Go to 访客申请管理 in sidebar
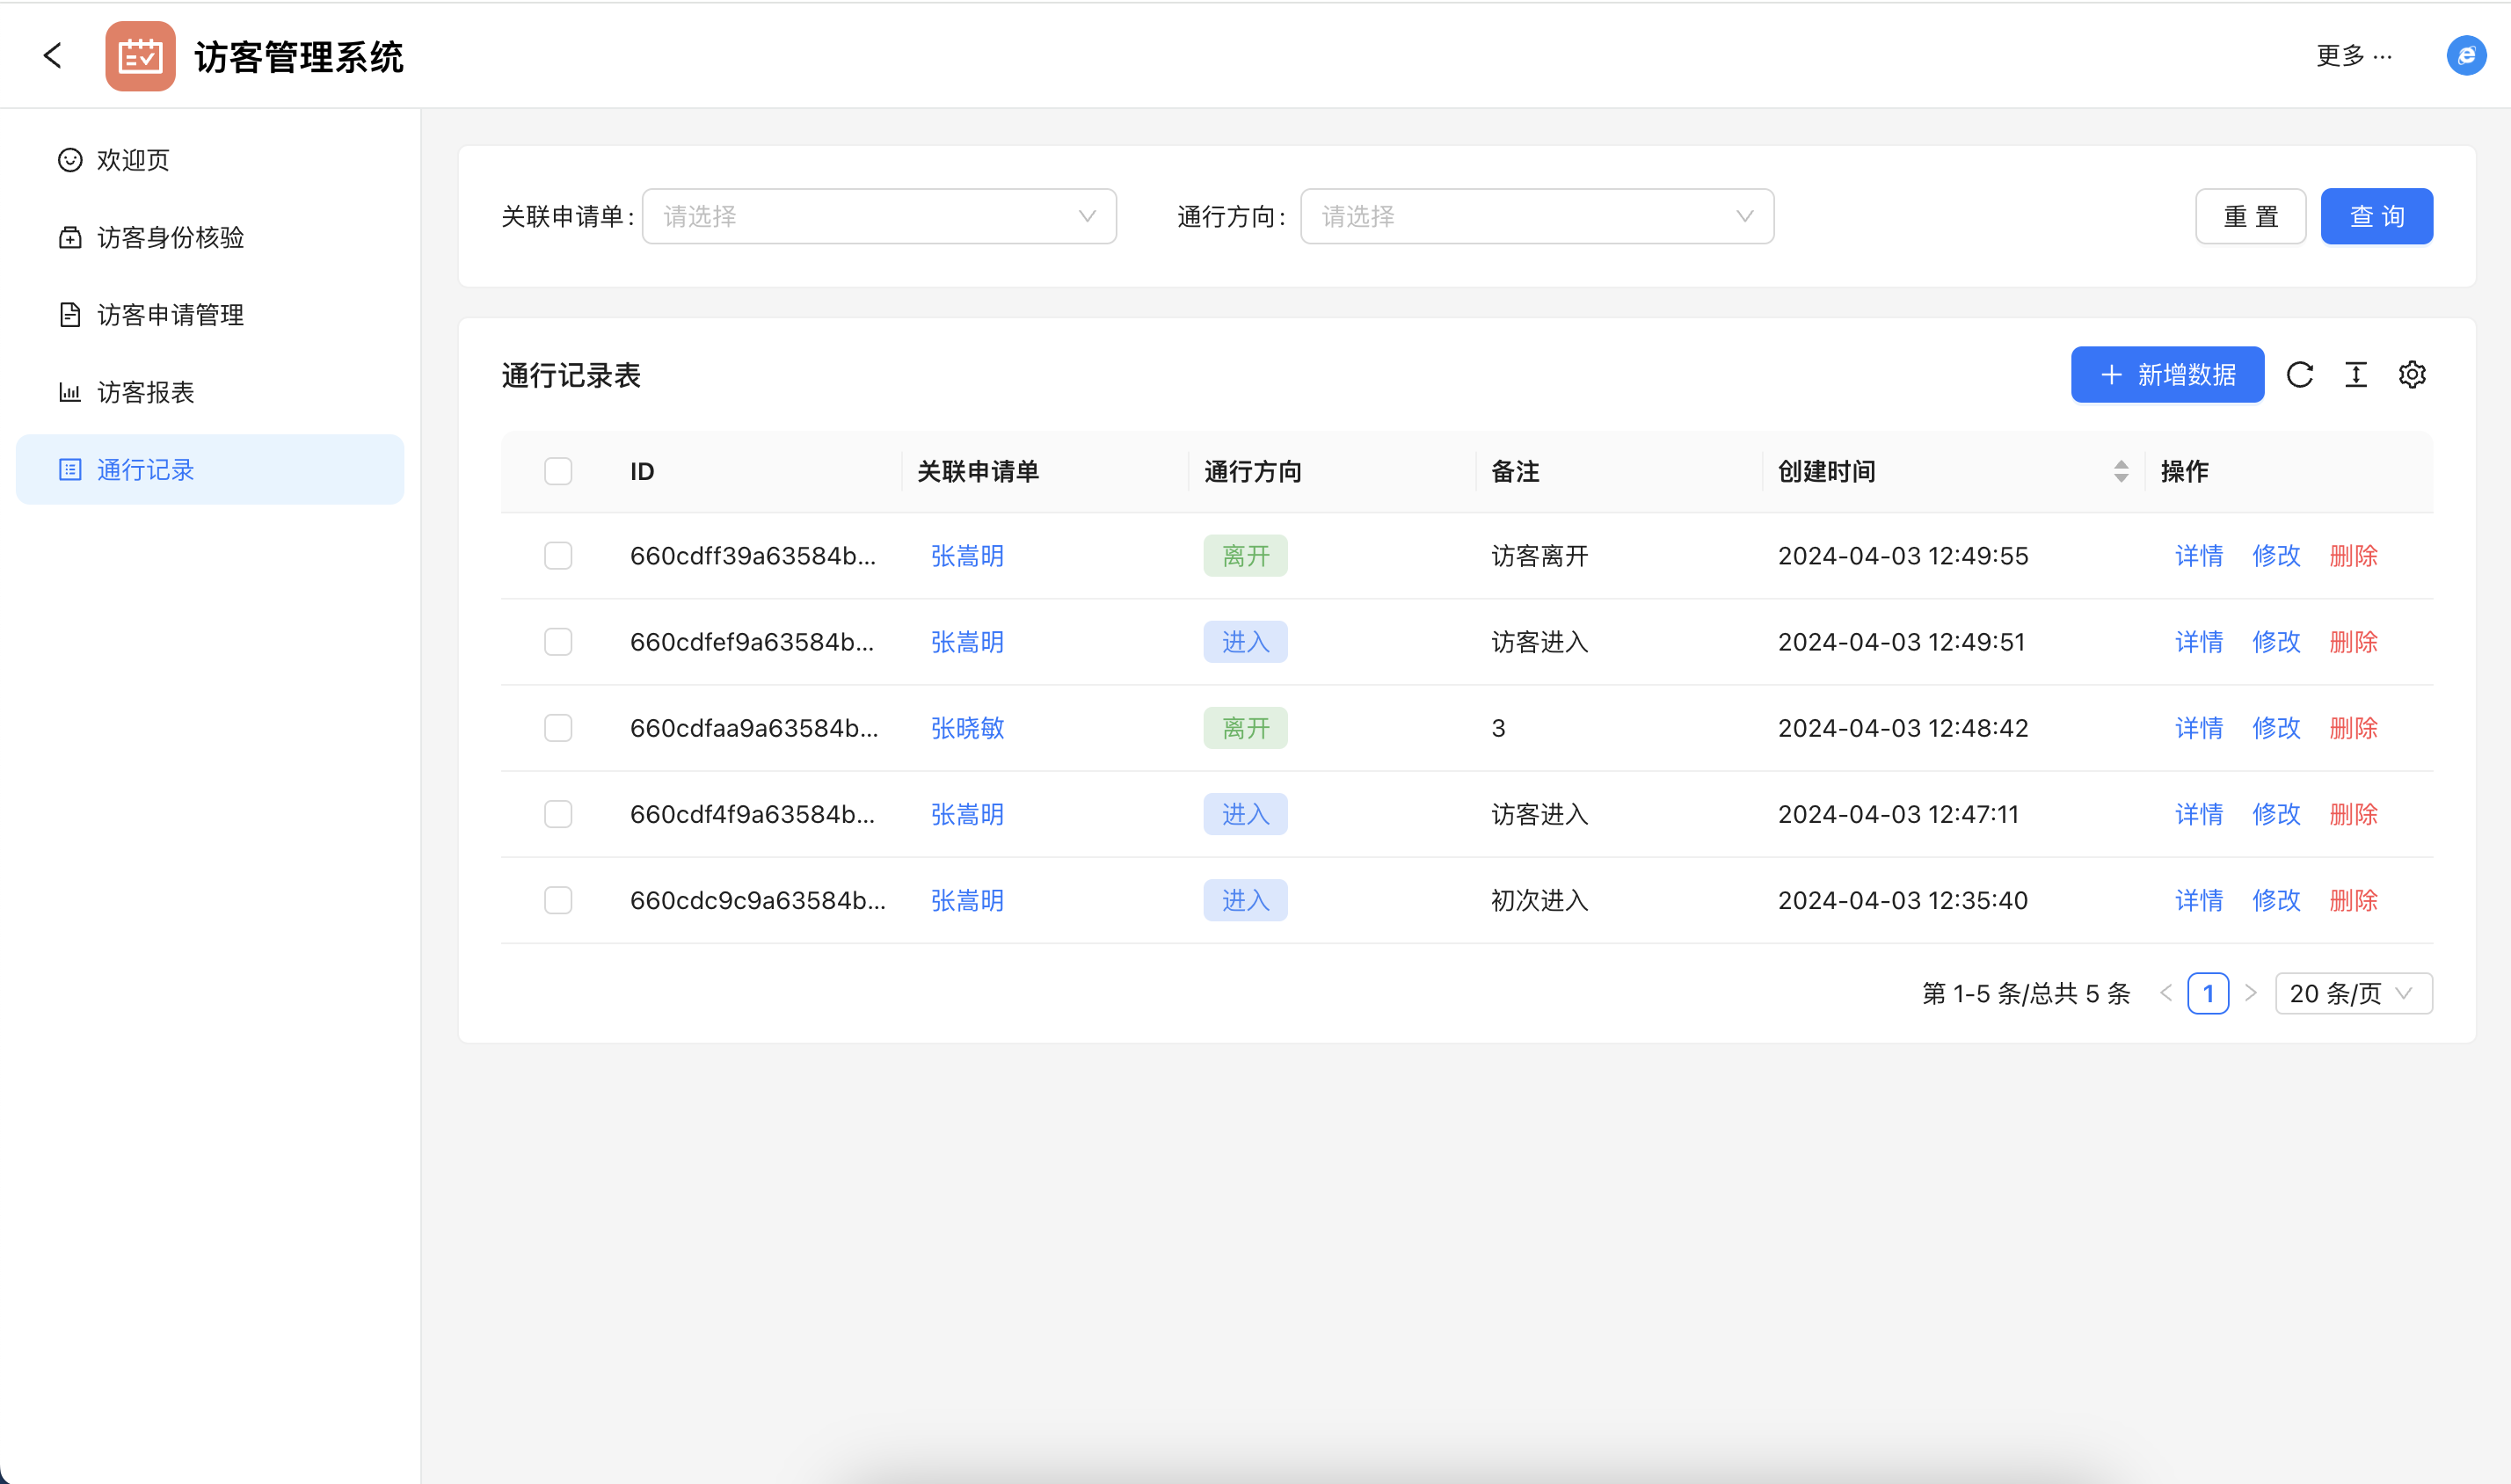Viewport: 2511px width, 1484px height. pos(170,315)
